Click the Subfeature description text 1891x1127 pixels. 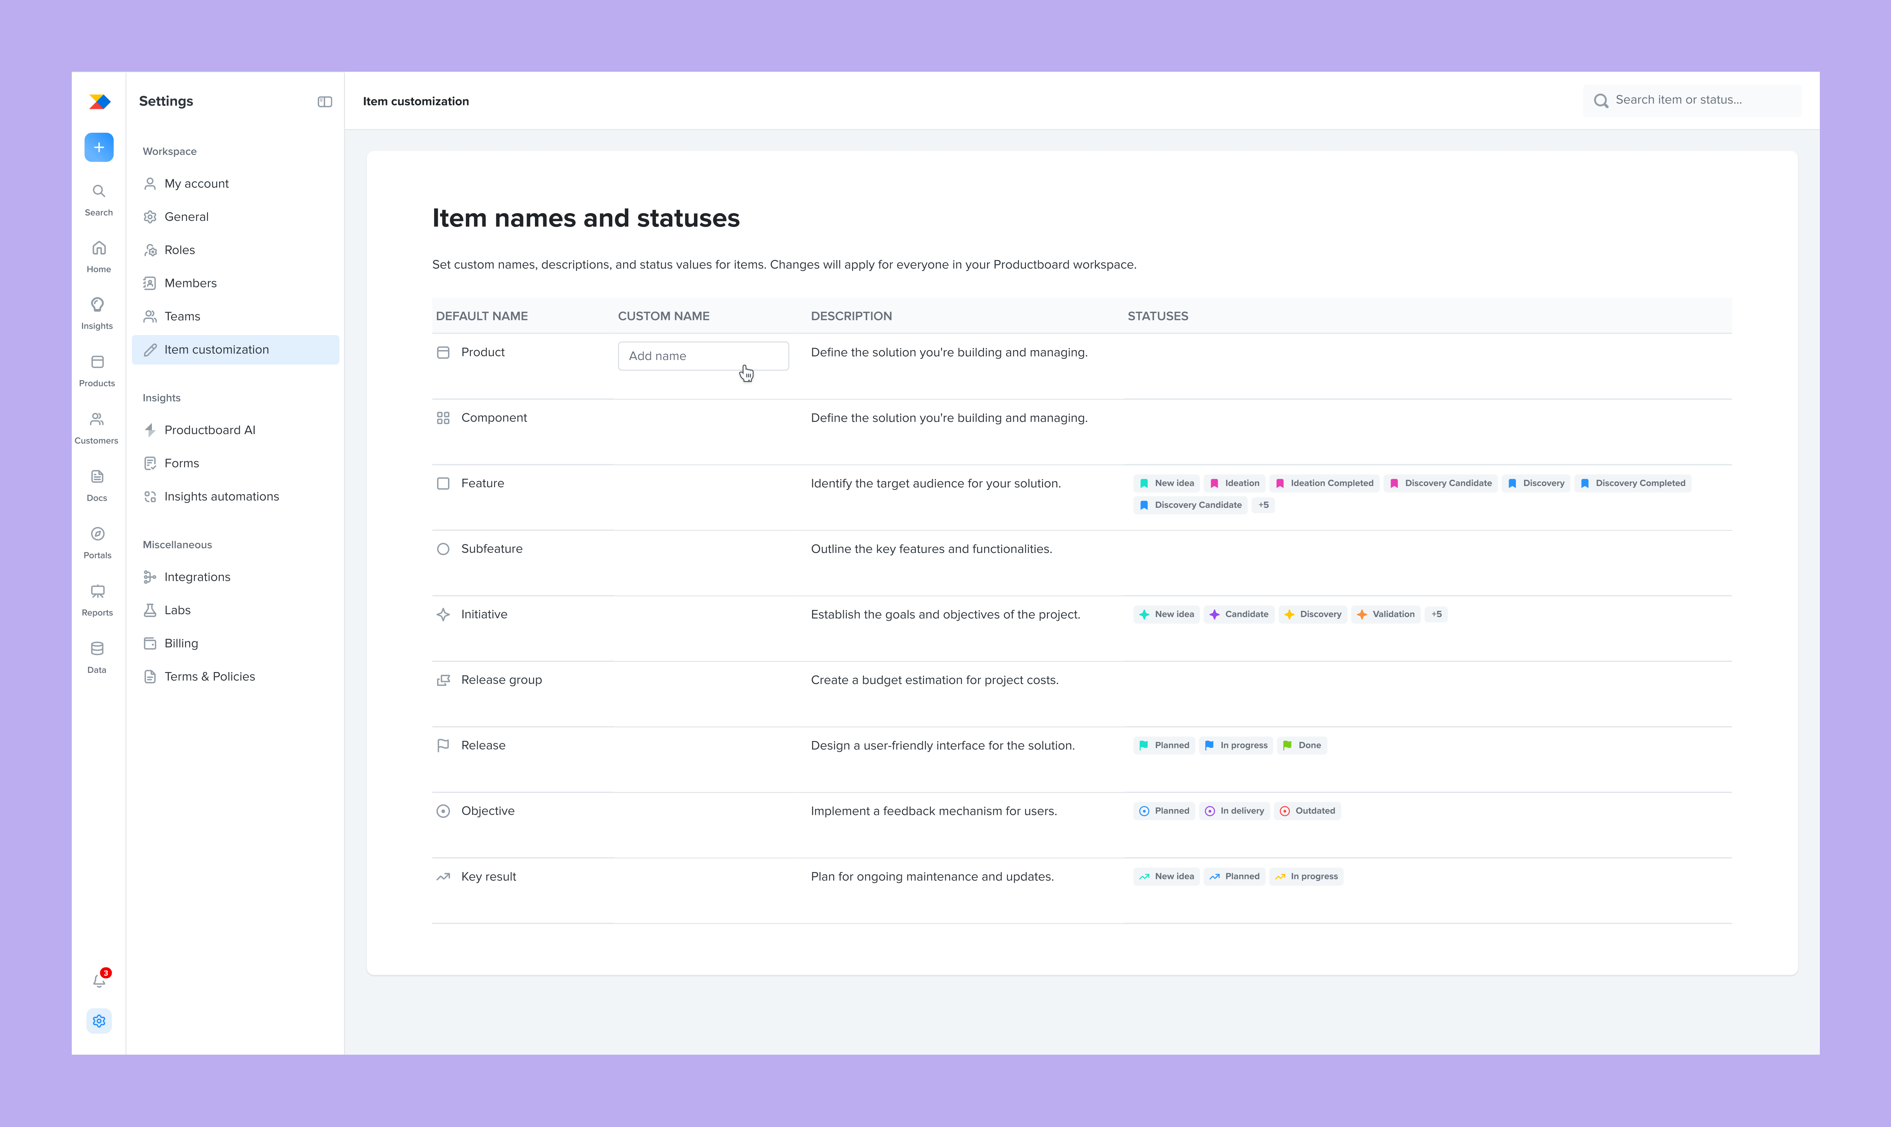pos(932,549)
